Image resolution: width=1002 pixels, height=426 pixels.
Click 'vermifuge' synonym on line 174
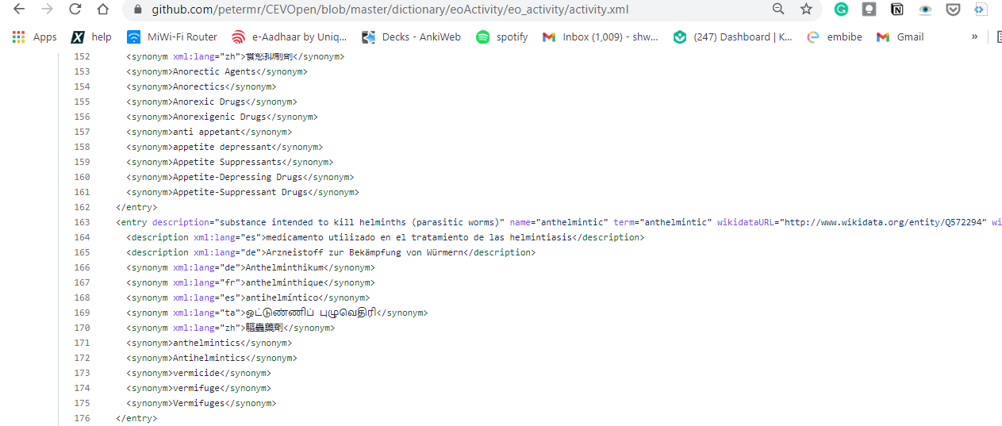(x=196, y=389)
